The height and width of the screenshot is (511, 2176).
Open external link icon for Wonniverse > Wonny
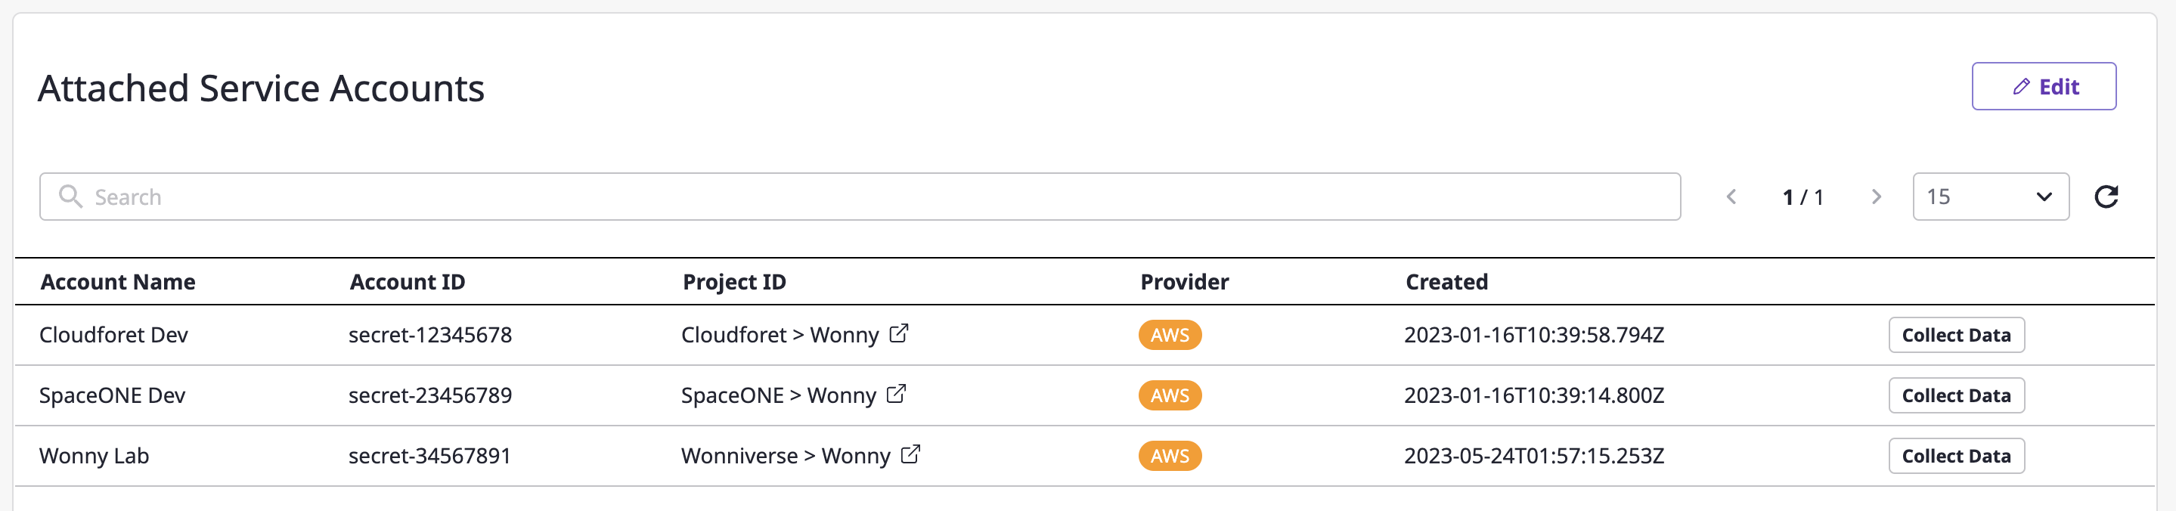click(910, 455)
